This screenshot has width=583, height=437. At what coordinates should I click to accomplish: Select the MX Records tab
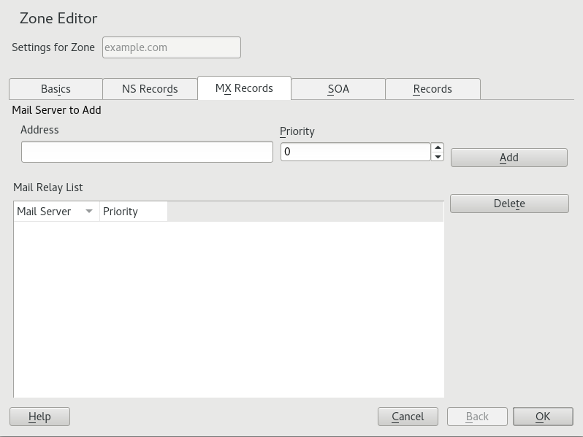[244, 88]
